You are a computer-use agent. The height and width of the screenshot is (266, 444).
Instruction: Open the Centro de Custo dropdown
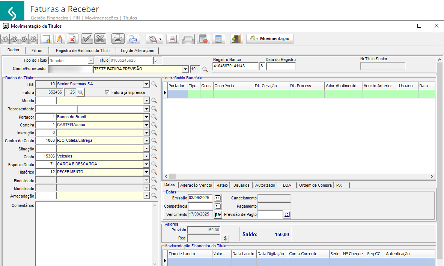pos(146,141)
